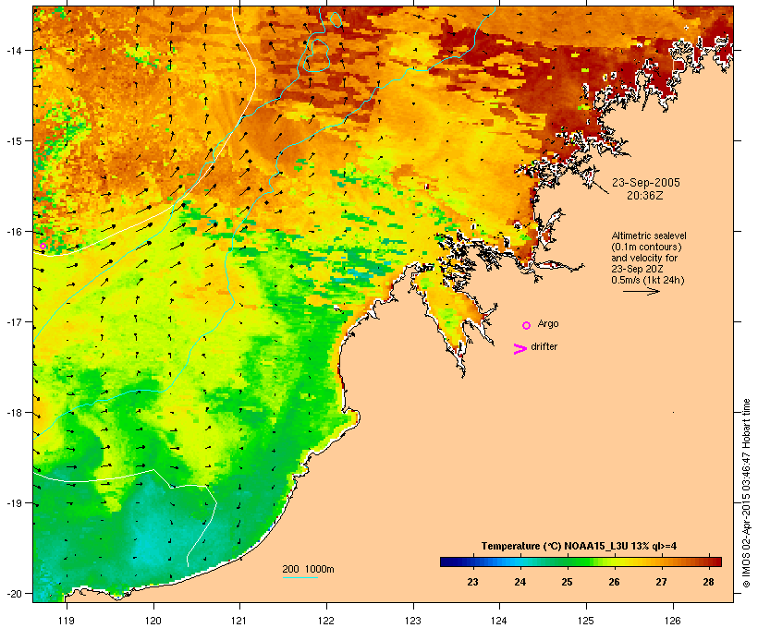Click the longitude label '123'
The width and height of the screenshot is (758, 628).
[x=413, y=621]
